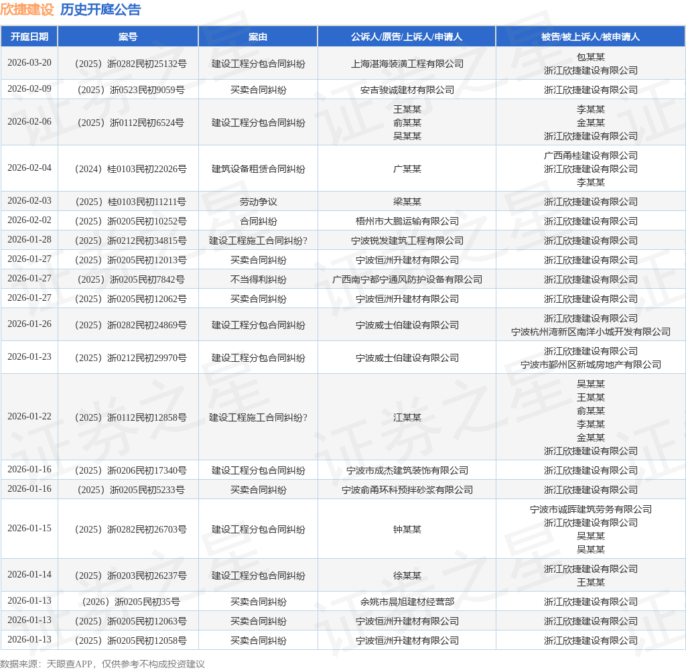This screenshot has width=686, height=670.
Task: Select date cell 2026-03-20
Action: pos(29,63)
